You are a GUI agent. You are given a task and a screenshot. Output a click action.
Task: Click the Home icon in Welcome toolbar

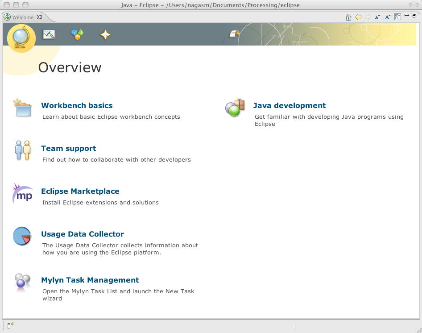tap(348, 17)
